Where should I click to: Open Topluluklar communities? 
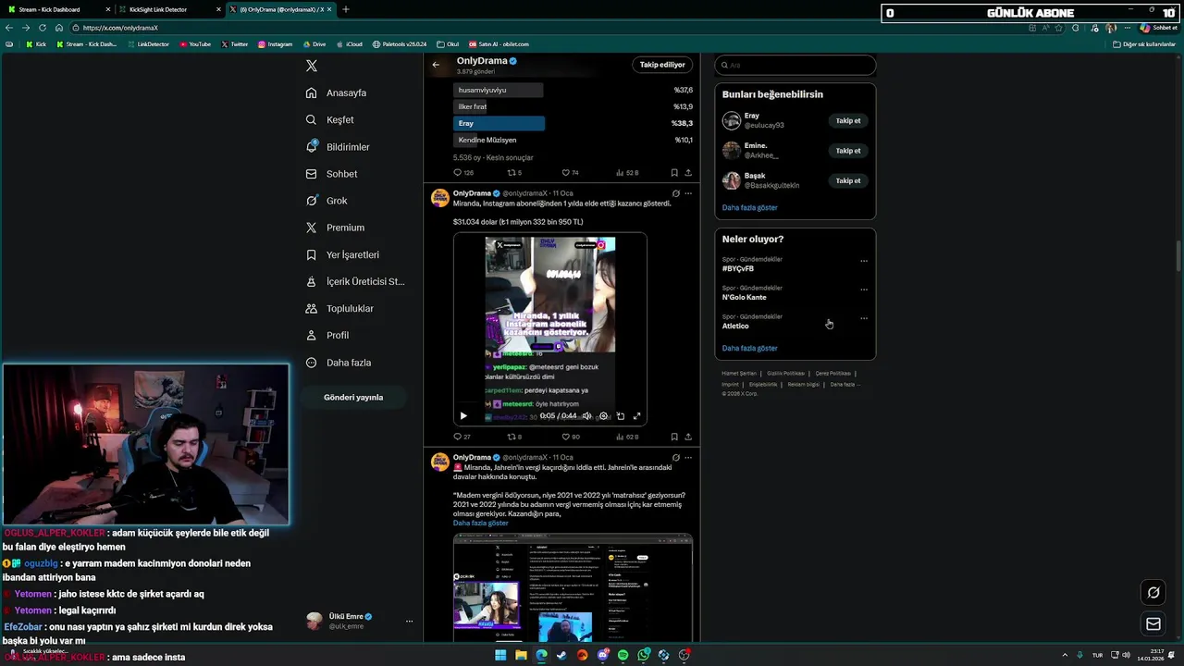339,308
